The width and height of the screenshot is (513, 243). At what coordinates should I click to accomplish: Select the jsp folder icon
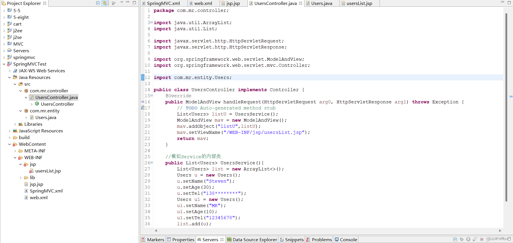[x=26, y=164]
